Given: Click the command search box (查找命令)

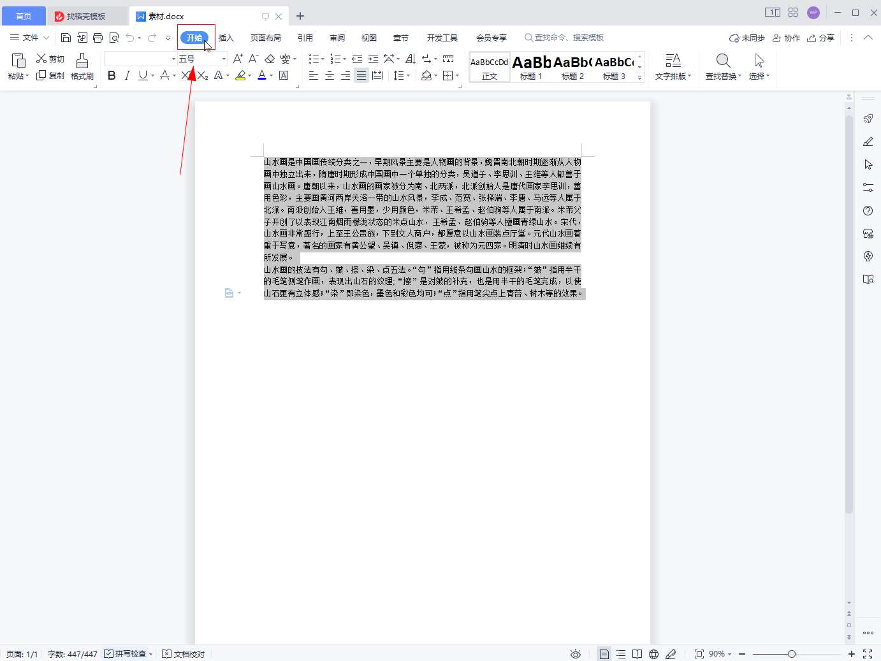Looking at the screenshot, I should (x=567, y=38).
